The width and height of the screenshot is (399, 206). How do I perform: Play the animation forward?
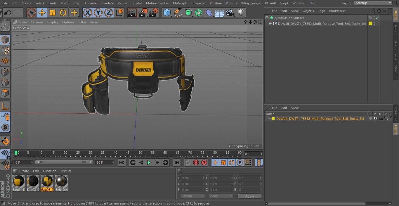point(149,162)
